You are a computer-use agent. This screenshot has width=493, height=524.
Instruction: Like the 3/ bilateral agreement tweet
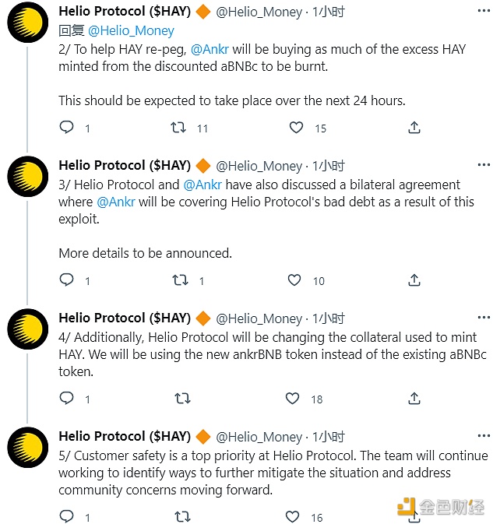tap(294, 280)
